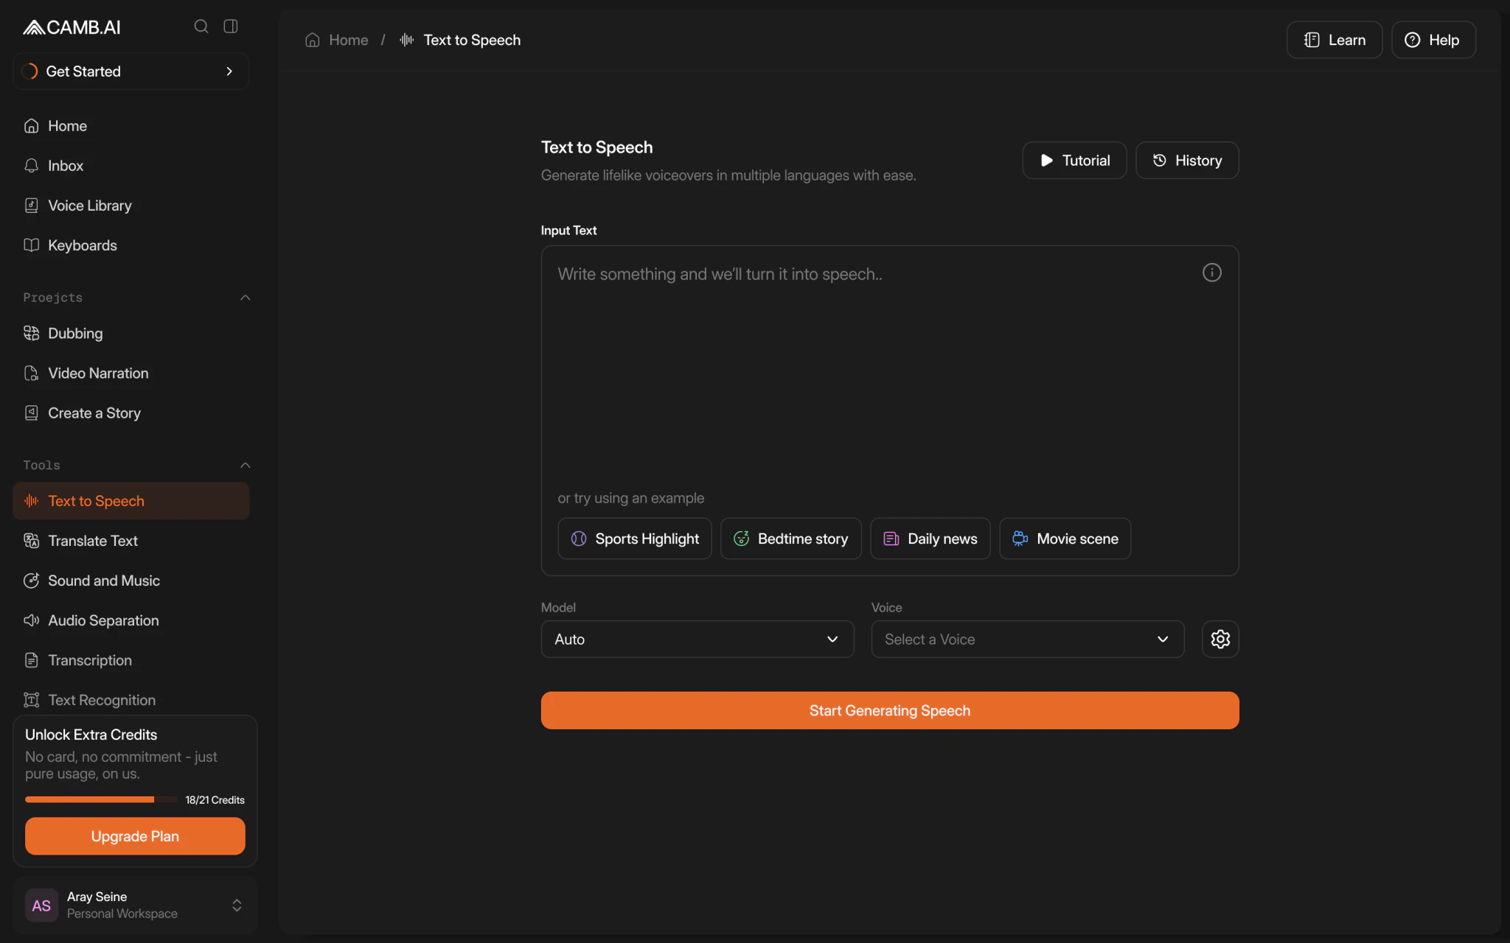This screenshot has height=943, width=1510.
Task: Click the AS user avatar
Action: 41,905
